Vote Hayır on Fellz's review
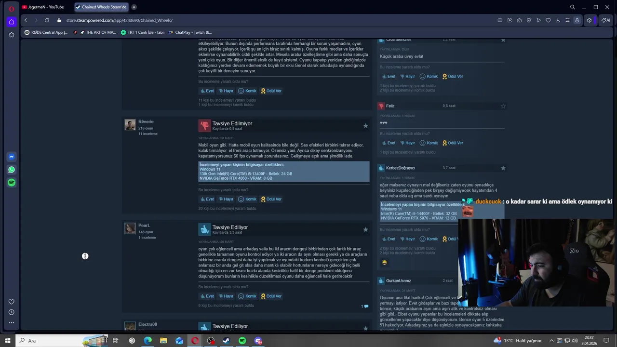This screenshot has width=617, height=347. click(x=407, y=143)
